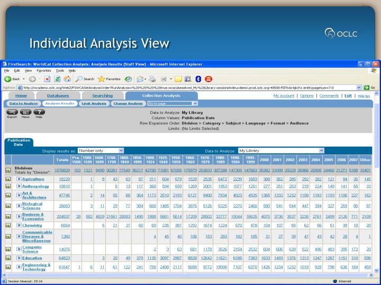This screenshot has width=381, height=285.
Task: Expand the Computer Science row
Action: point(19,249)
